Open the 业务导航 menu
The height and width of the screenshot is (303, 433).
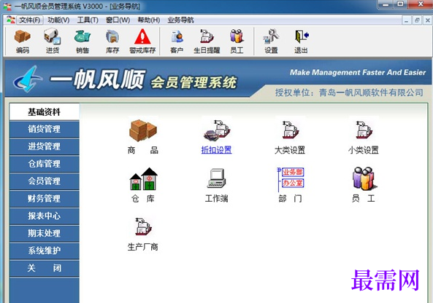[181, 20]
